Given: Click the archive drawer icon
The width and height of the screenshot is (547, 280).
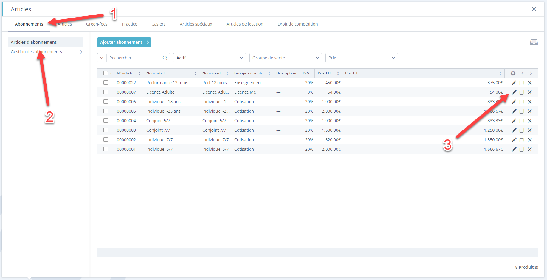Looking at the screenshot, I should (534, 42).
